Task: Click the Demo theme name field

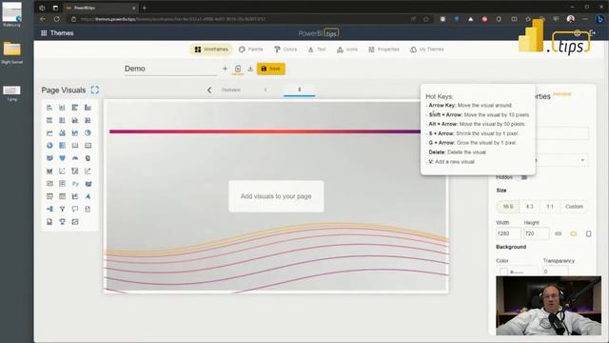Action: pyautogui.click(x=170, y=69)
